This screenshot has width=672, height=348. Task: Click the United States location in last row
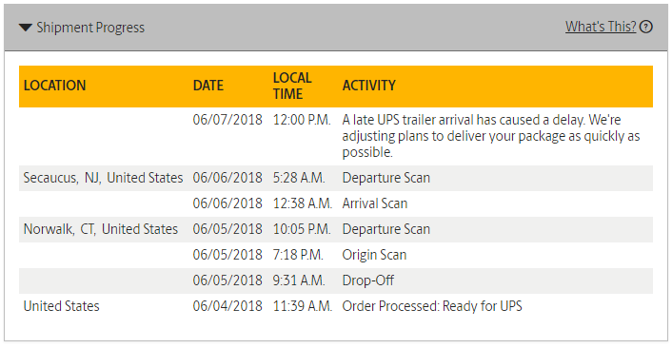[x=61, y=306]
